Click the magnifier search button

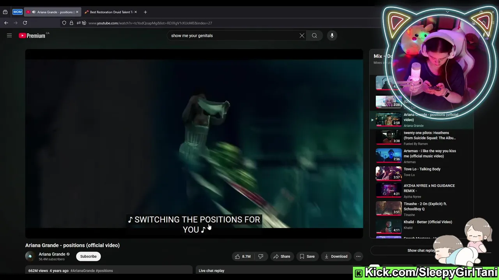tap(314, 35)
